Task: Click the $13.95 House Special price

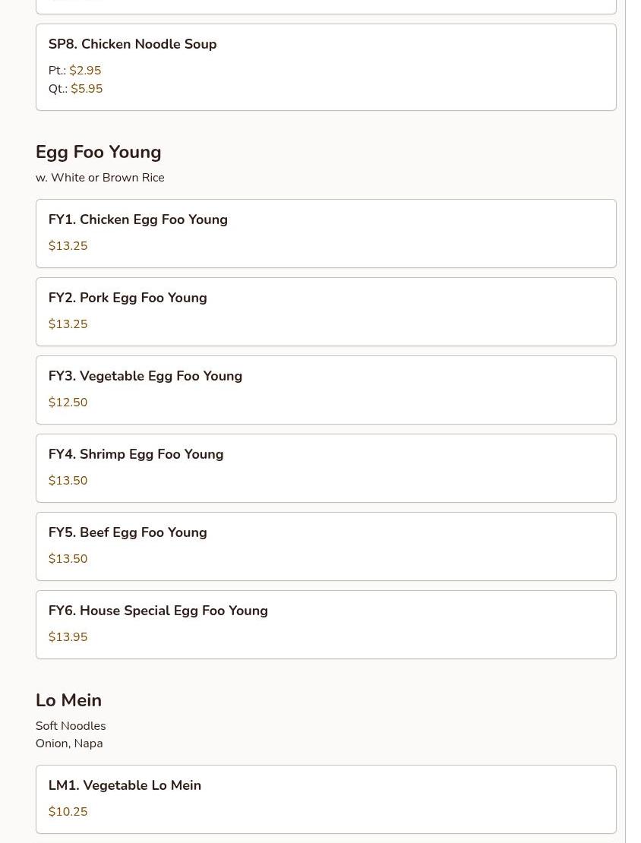Action: coord(68,637)
